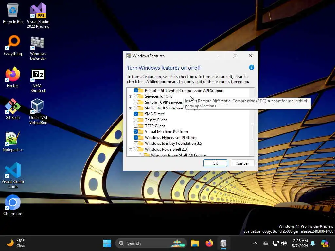Check the Windows PowerShell 2.0 box

(x=136, y=149)
